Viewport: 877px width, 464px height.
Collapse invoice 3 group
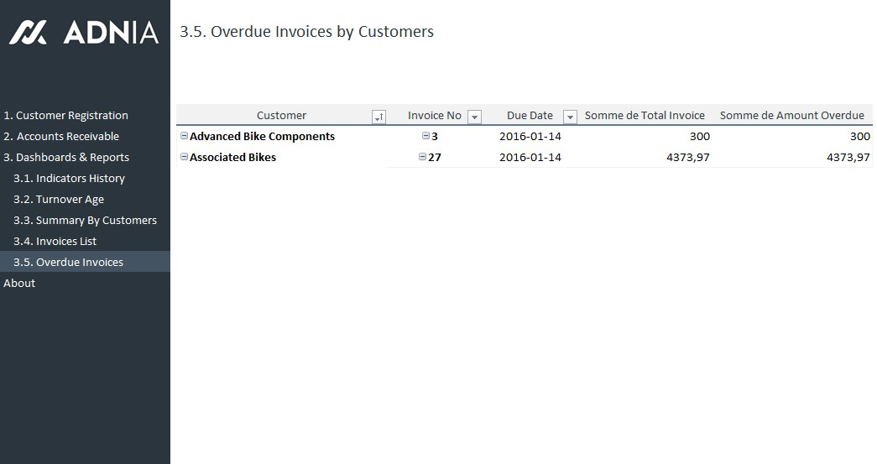(425, 136)
